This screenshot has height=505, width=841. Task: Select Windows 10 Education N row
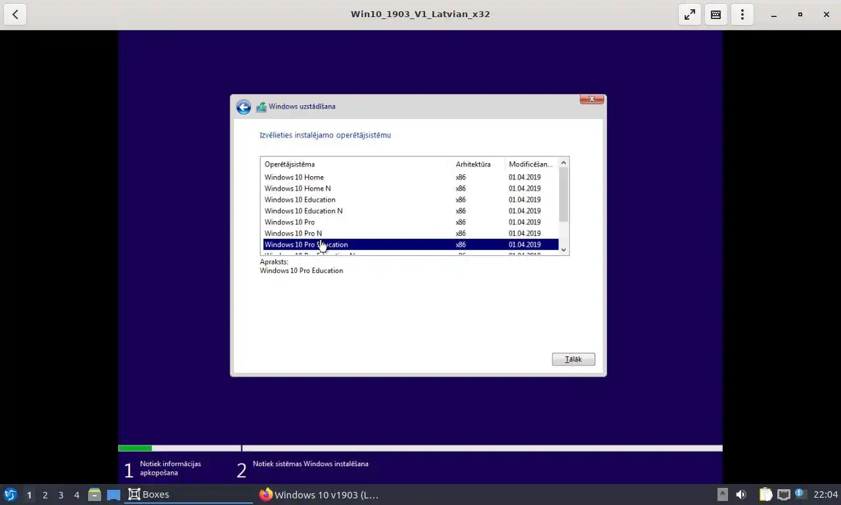tap(411, 211)
